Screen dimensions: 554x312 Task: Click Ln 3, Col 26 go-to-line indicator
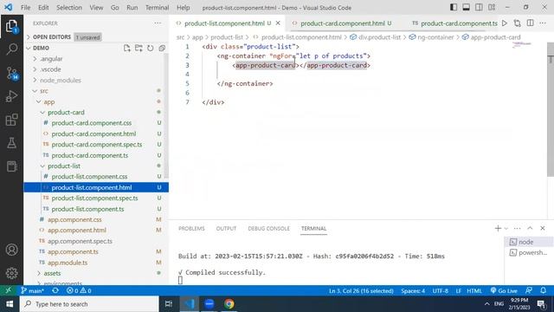tap(361, 291)
